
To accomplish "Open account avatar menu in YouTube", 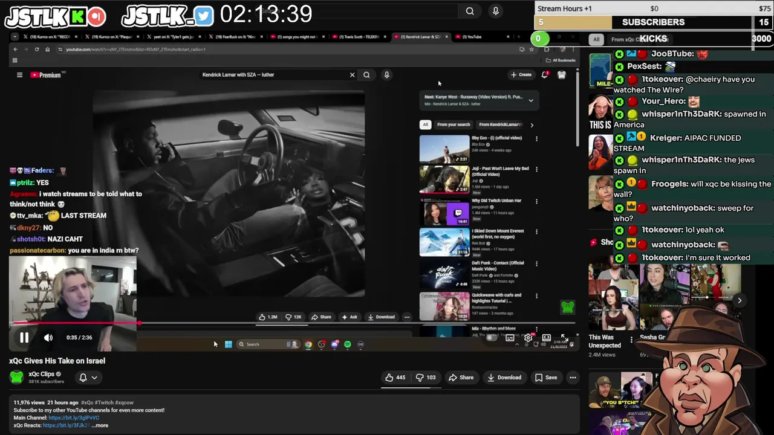I will point(562,75).
